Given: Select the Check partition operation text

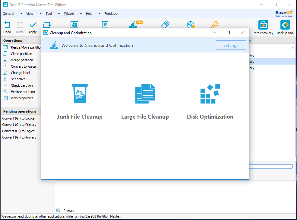Looking at the screenshot, I should [x=22, y=85].
